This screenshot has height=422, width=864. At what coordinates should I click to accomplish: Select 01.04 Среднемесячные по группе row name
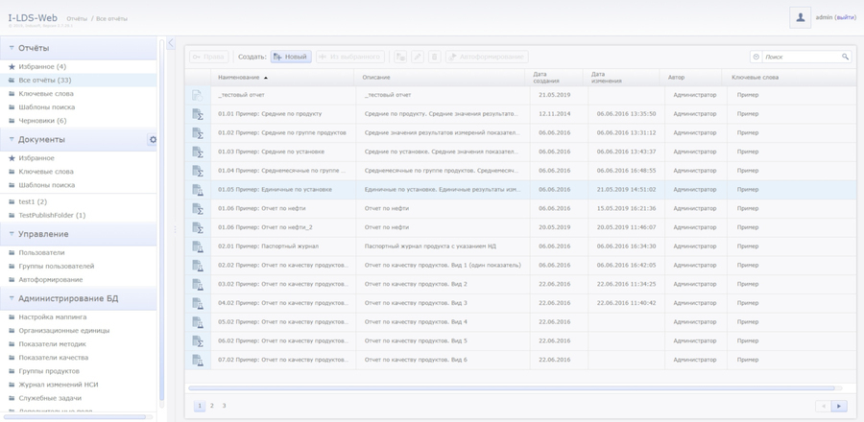[282, 171]
